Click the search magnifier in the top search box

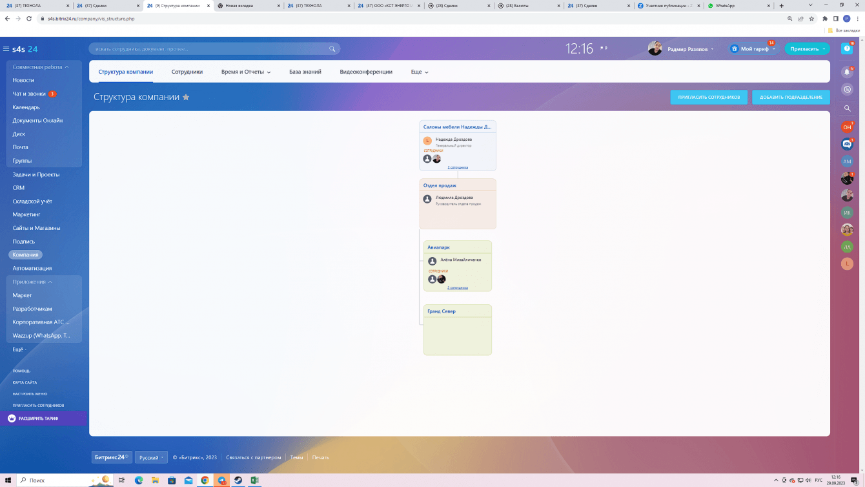332,49
